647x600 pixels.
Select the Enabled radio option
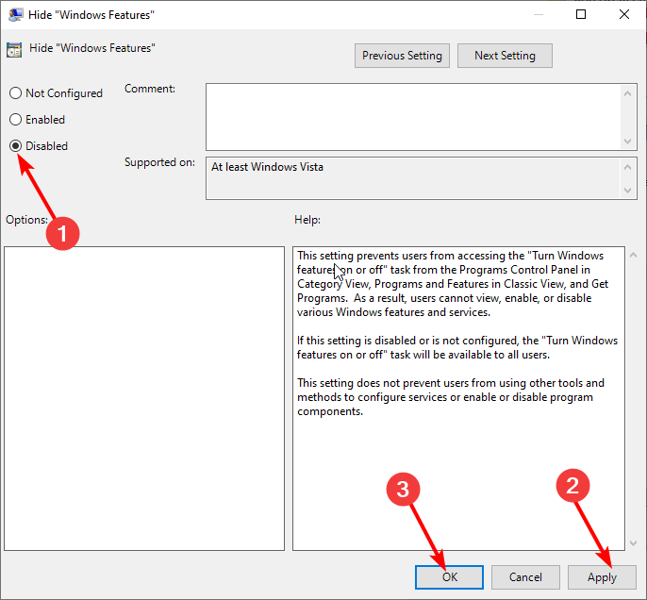(x=37, y=120)
